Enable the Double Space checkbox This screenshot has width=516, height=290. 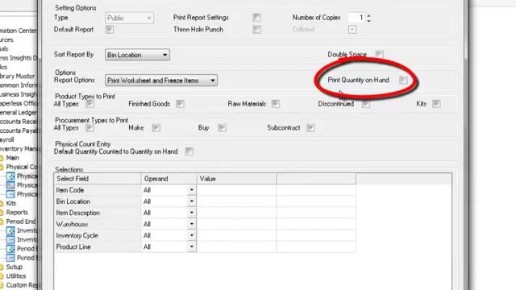click(379, 54)
